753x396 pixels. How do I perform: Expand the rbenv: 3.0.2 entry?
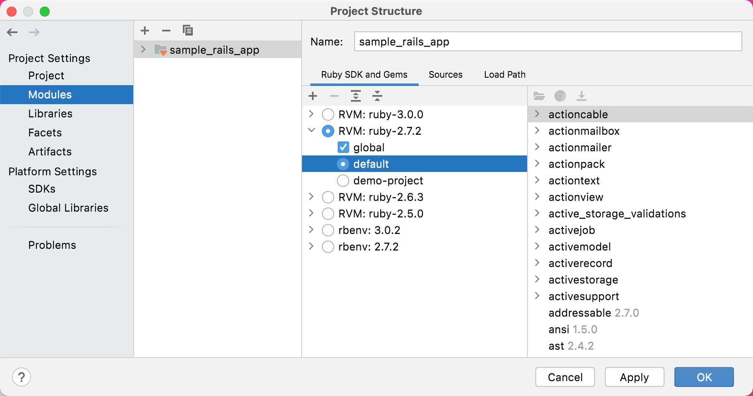click(x=311, y=230)
